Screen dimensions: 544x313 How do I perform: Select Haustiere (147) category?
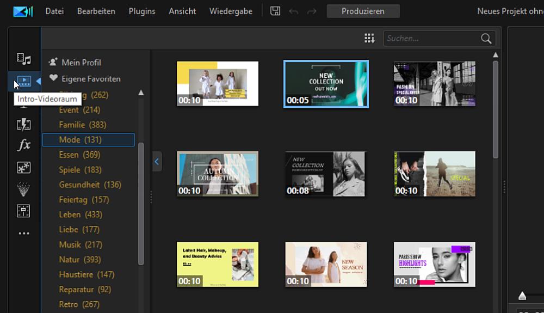pos(86,274)
